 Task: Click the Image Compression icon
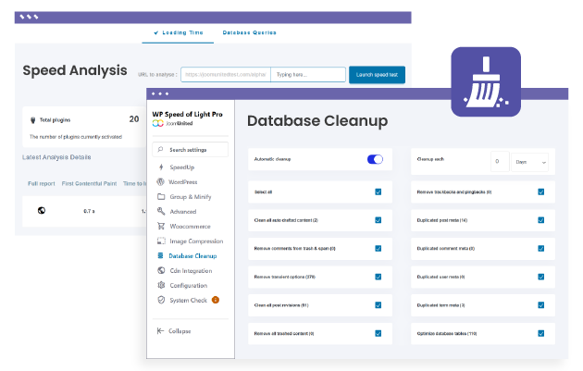pos(161,241)
